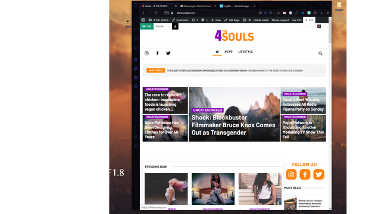Click the 4 THE SOULS site logo
This screenshot has width=381, height=214.
(234, 36)
